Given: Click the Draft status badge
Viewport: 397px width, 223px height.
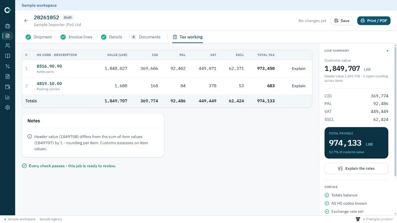Looking at the screenshot, I should 68,18.
